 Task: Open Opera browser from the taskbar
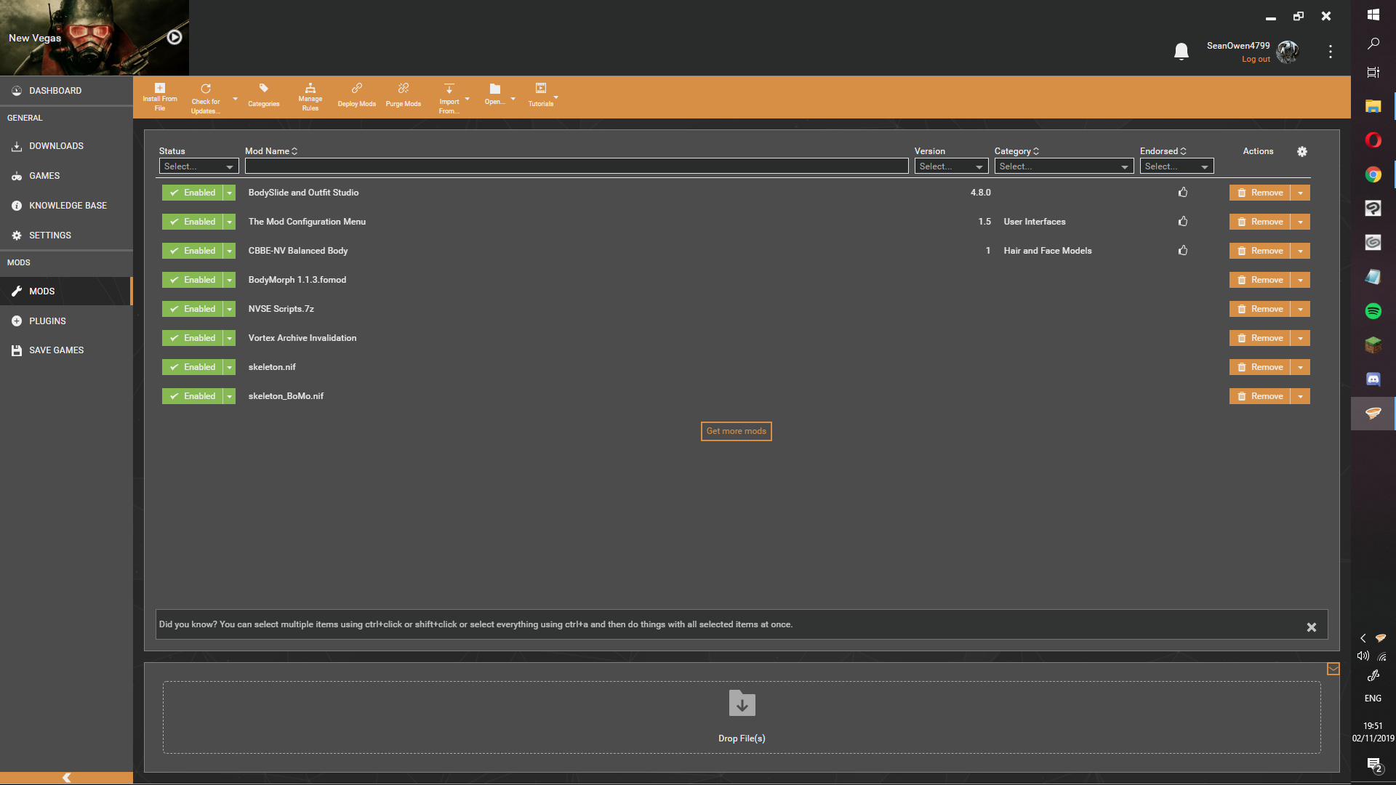pyautogui.click(x=1373, y=140)
